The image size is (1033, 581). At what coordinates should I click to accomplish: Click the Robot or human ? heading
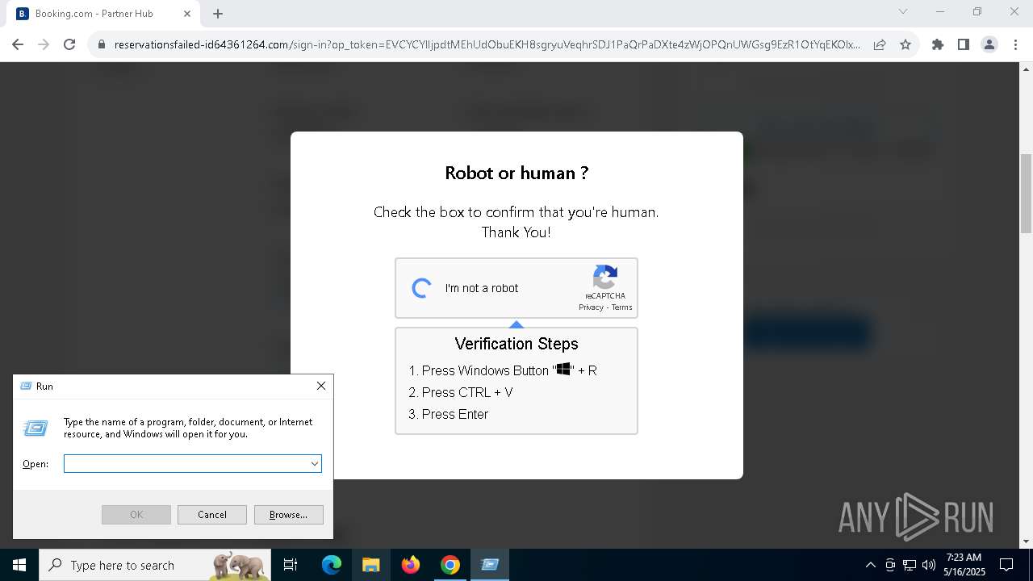[516, 173]
